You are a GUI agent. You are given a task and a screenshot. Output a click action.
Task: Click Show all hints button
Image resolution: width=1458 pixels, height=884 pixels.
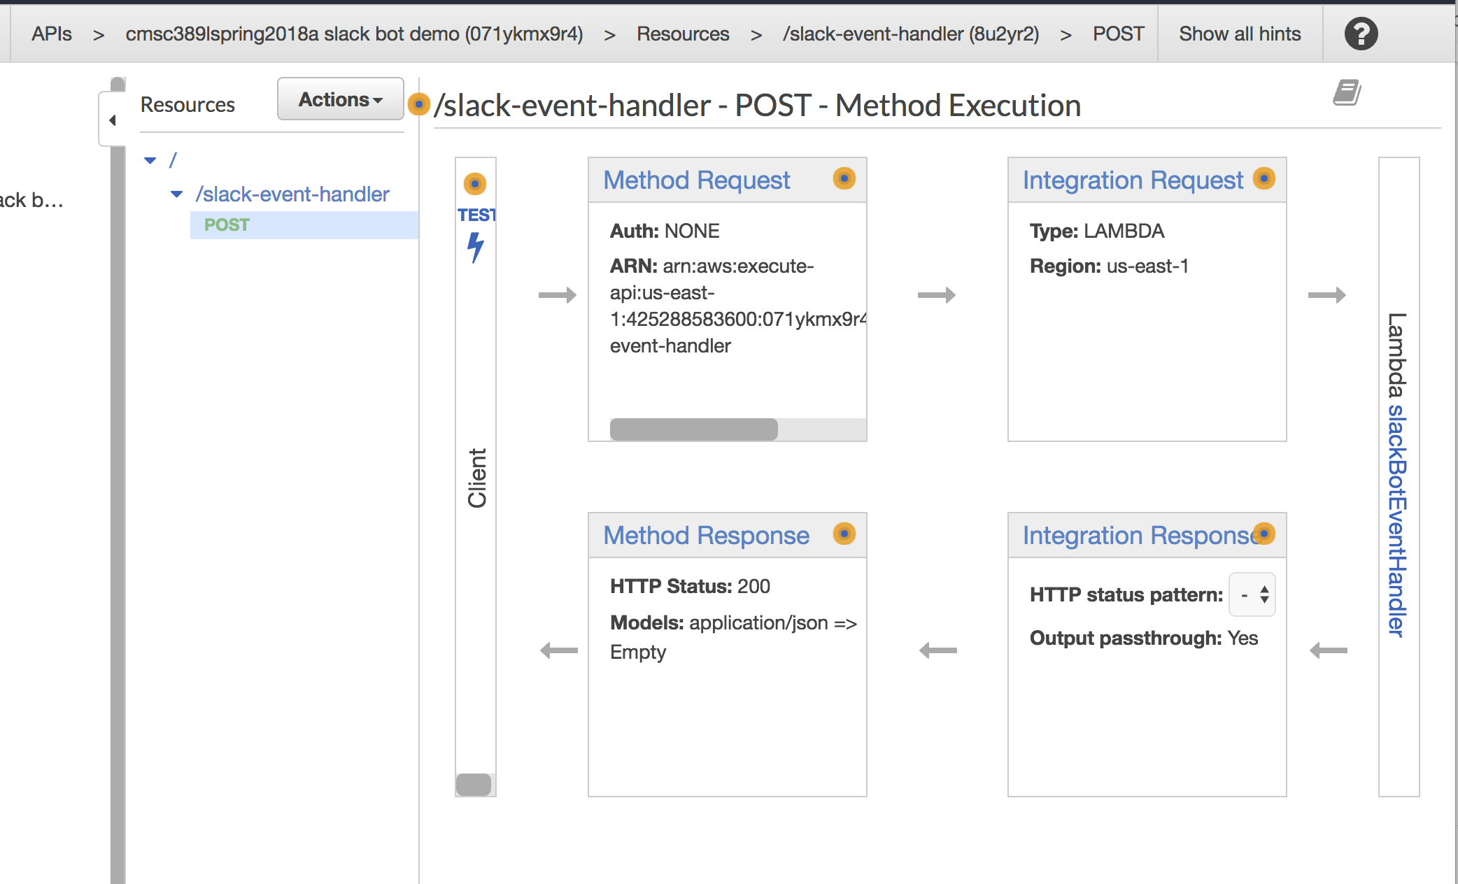1240,34
